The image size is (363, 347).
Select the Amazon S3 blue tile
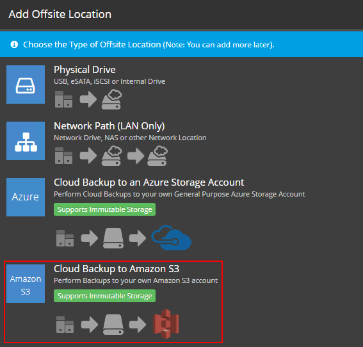pyautogui.click(x=26, y=284)
